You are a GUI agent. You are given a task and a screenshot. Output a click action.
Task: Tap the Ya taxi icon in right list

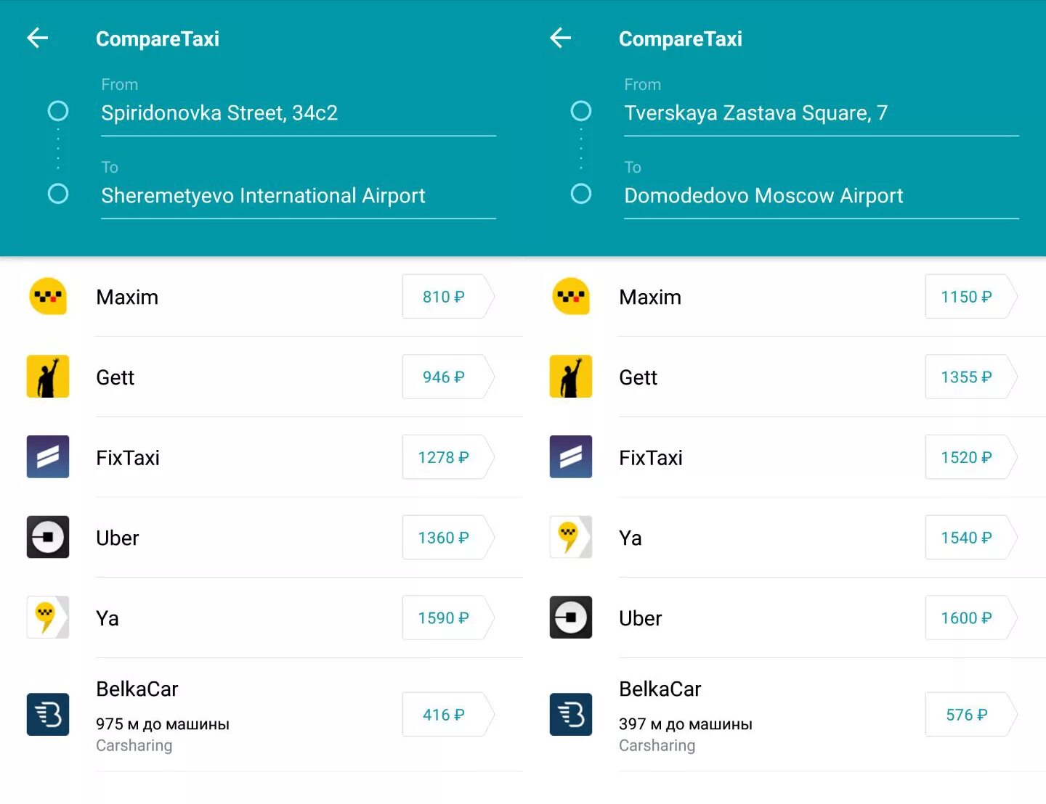click(571, 537)
